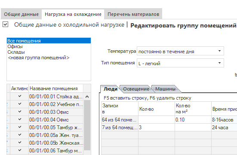Screen dimensions: 237x155
Task: Toggle active check for 00/01/00.05a Жен. туа row
Action: point(20,135)
